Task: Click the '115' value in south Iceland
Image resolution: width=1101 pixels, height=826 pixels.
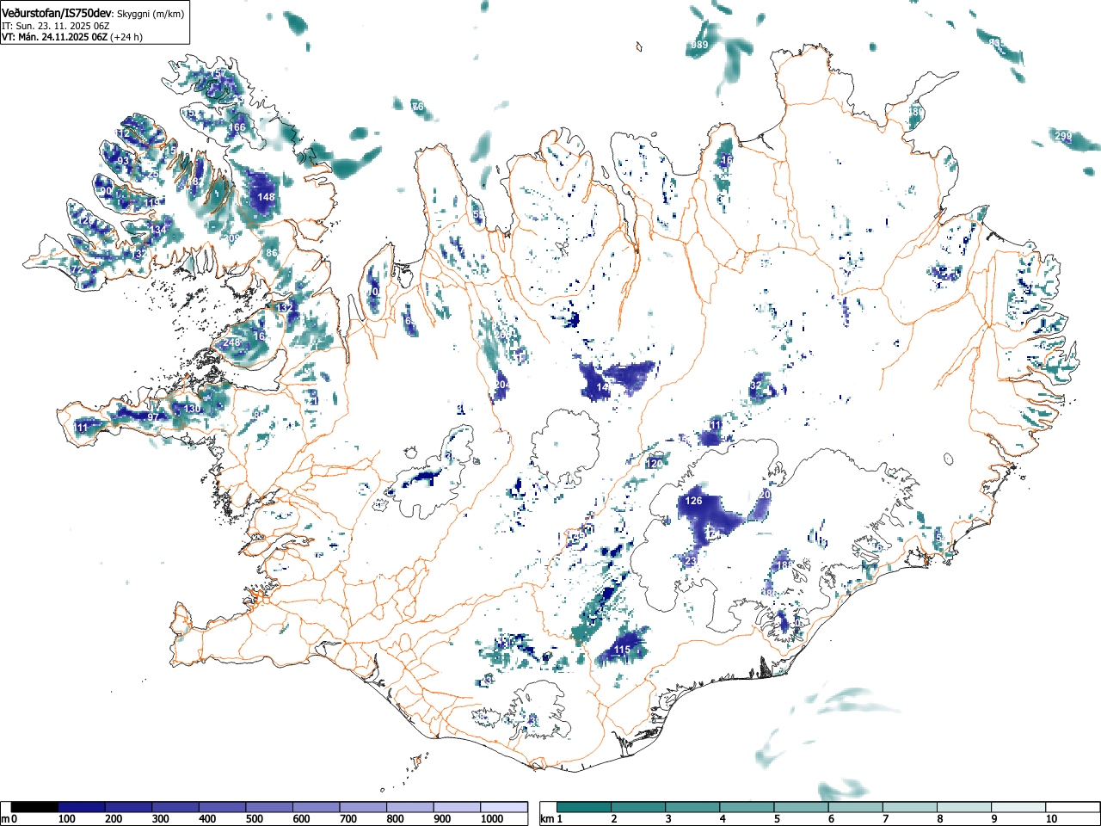Action: tap(623, 650)
